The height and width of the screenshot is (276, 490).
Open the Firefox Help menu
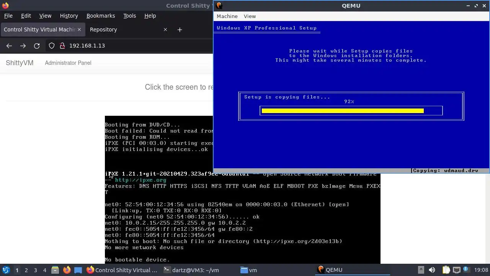coord(150,16)
